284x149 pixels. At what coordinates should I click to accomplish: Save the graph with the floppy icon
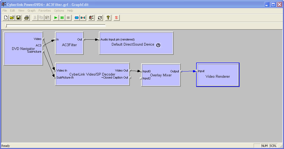18,18
